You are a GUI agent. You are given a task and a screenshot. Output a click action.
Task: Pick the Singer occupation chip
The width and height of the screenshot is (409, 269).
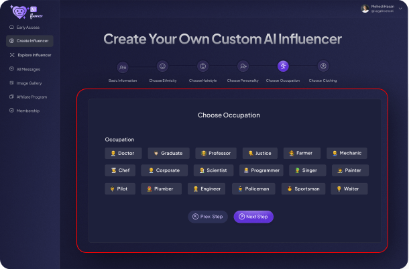click(x=308, y=170)
